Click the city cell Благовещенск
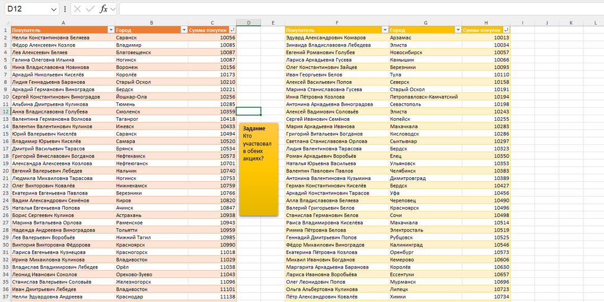 pyautogui.click(x=152, y=53)
